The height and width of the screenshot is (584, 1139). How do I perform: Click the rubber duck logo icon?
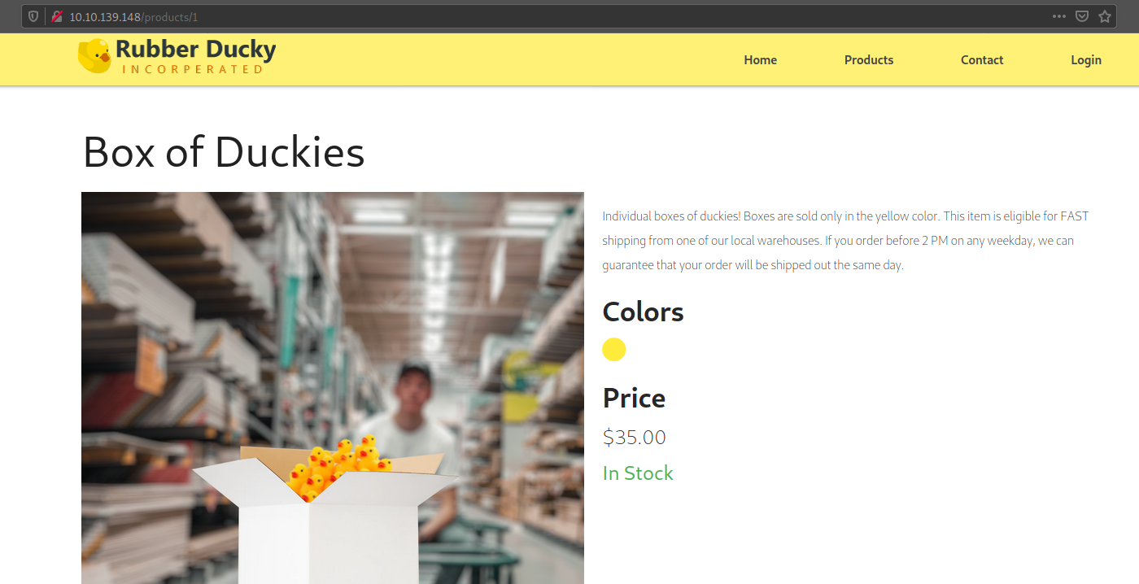[94, 56]
